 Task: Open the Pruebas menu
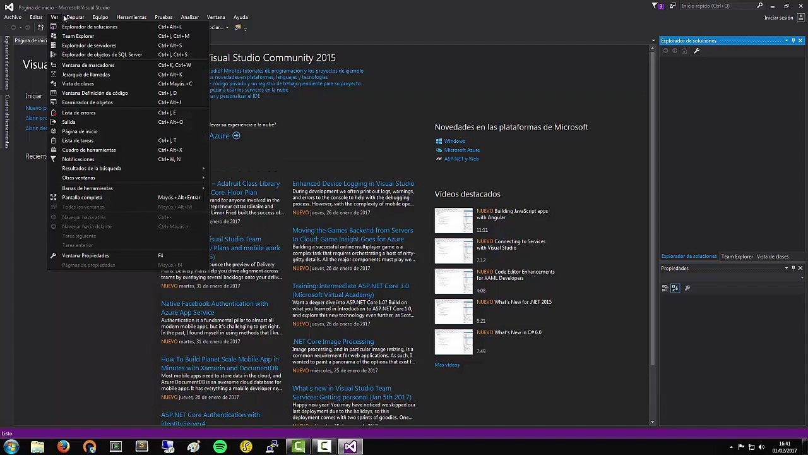(x=163, y=17)
